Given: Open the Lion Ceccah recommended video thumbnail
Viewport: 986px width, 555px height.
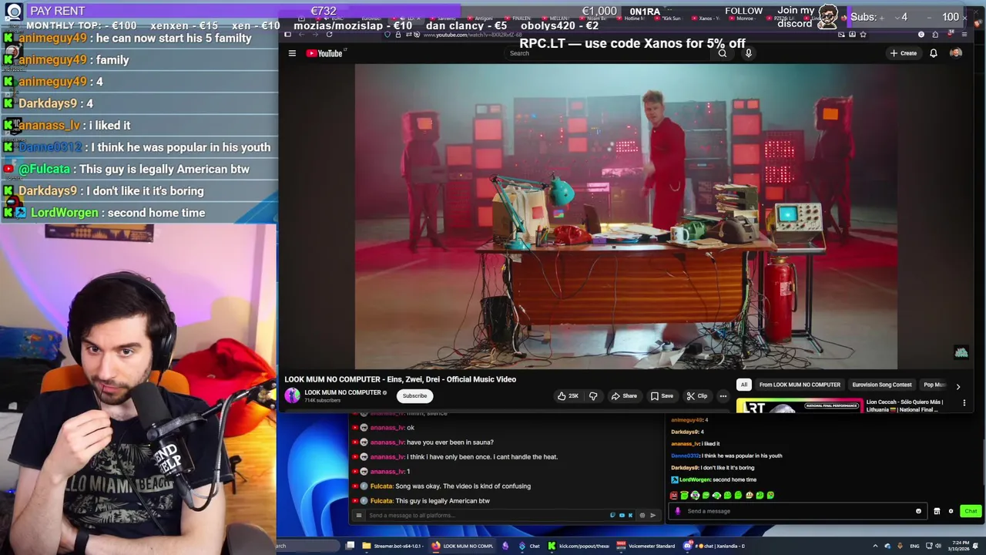Looking at the screenshot, I should pyautogui.click(x=800, y=406).
